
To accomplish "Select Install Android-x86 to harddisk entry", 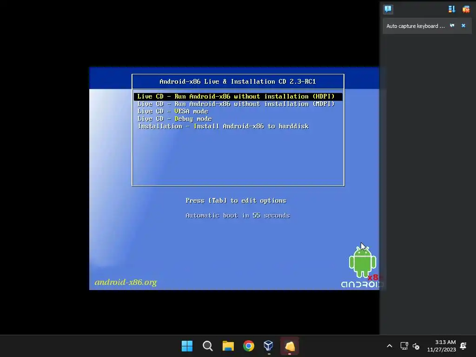I will click(223, 126).
